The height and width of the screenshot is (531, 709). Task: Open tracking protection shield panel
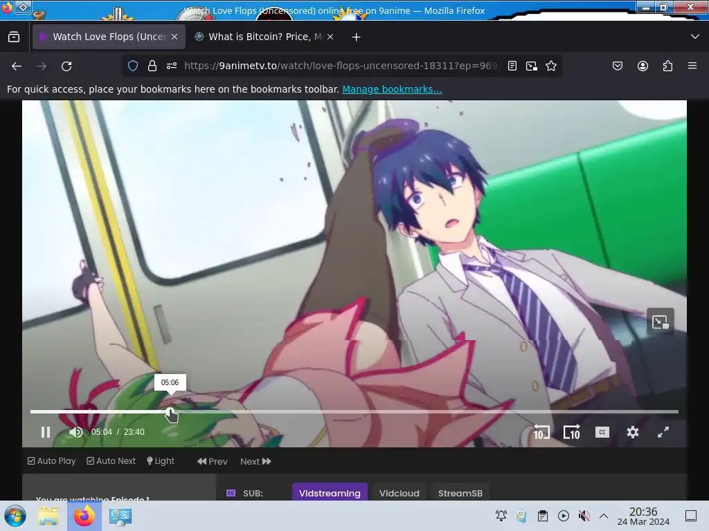coord(133,66)
